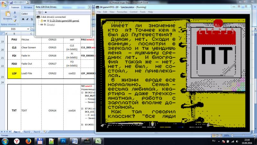The image size is (257, 145).
Task: Switch to the Лист2 sheet tab
Action: 27,132
